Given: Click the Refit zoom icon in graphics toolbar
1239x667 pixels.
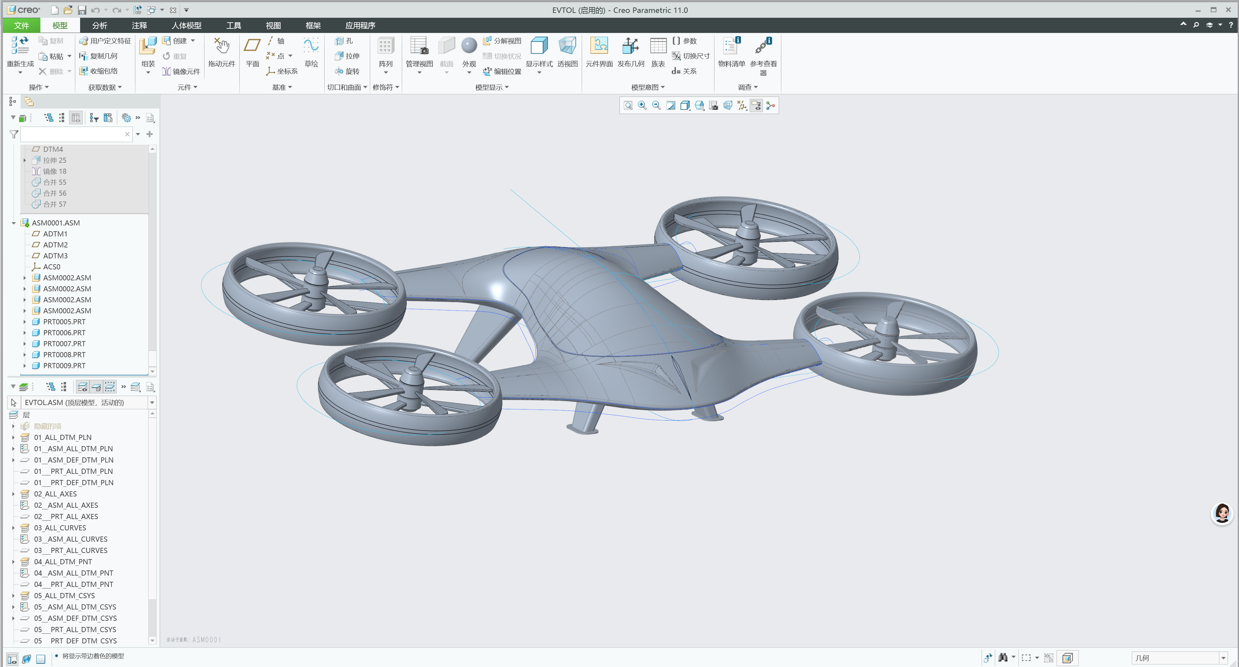Looking at the screenshot, I should (x=628, y=105).
